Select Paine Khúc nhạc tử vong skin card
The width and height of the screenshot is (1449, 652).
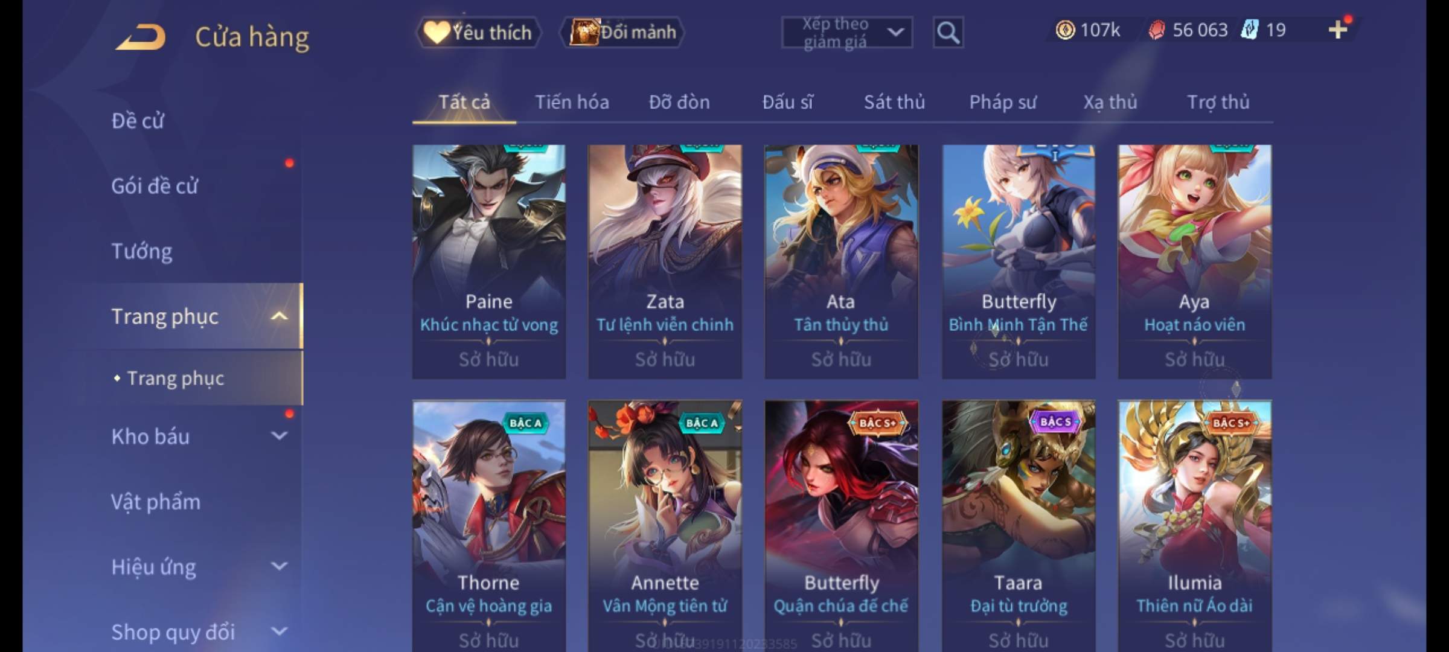[x=489, y=261]
